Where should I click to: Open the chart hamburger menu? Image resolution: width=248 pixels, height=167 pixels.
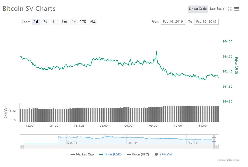click(x=236, y=9)
